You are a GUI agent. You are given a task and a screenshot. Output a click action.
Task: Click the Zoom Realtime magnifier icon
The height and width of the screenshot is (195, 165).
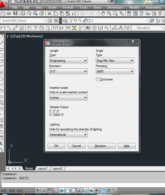point(109,13)
